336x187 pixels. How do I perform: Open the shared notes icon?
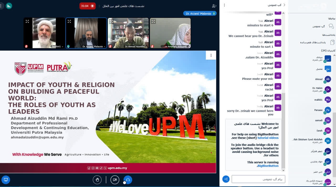(x=332, y=42)
